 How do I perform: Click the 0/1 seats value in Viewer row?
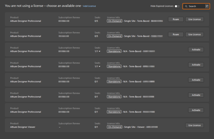tap(96, 127)
